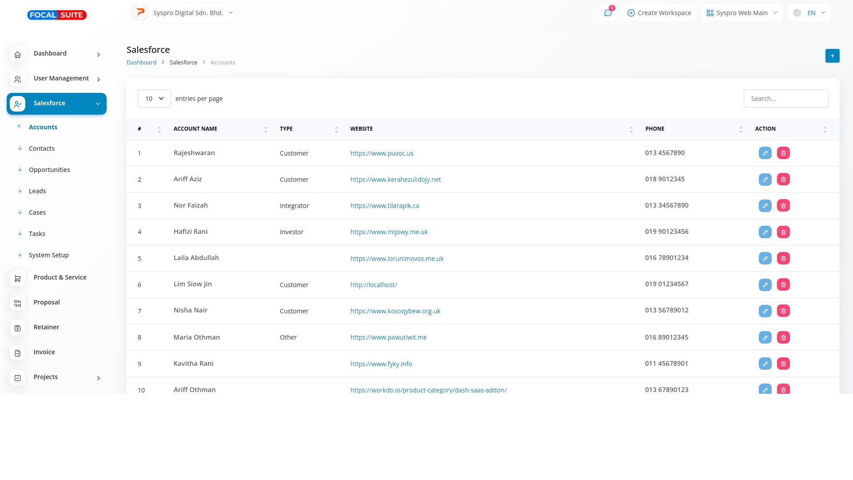
Task: Delete the Nor Faizah account row
Action: pyautogui.click(x=783, y=206)
